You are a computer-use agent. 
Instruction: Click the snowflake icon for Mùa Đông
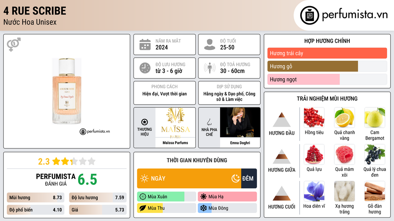(204, 208)
